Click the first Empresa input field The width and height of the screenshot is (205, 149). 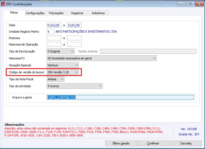tap(54, 38)
